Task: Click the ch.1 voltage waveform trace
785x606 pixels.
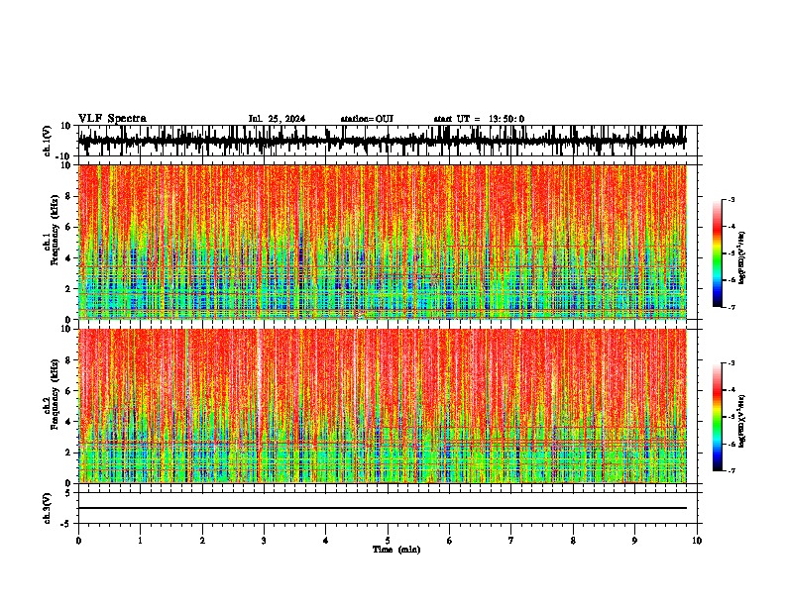Action: click(x=382, y=141)
